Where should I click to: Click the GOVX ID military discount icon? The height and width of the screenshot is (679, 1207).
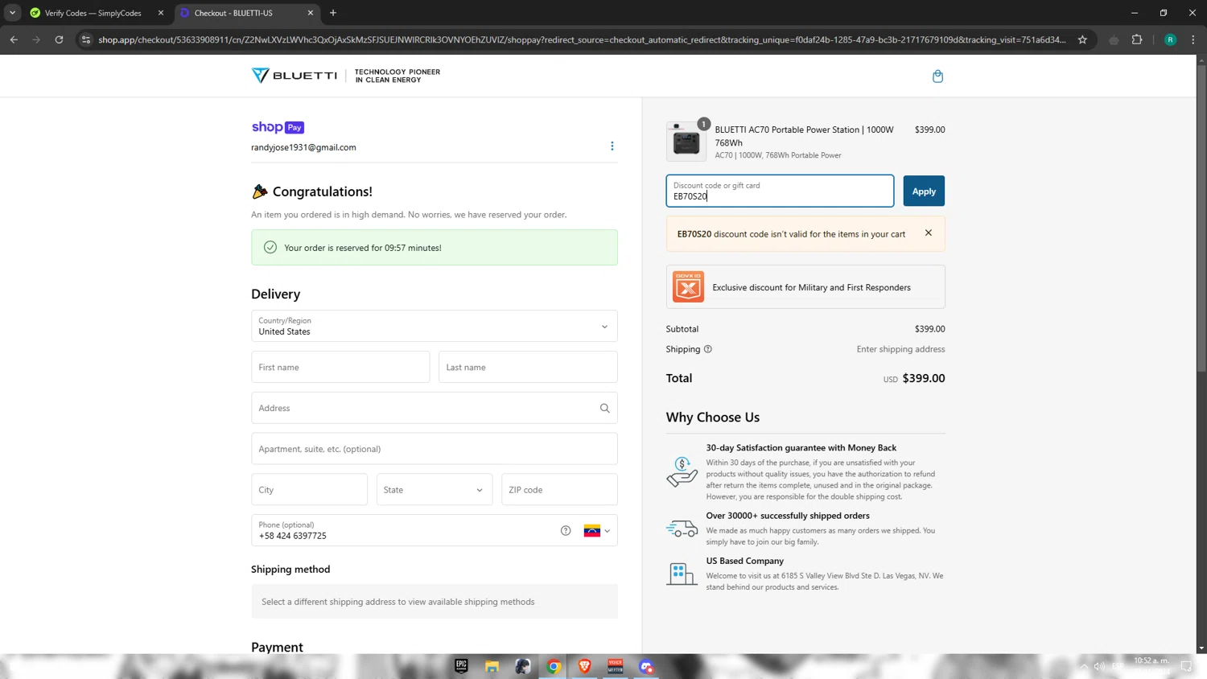688,287
